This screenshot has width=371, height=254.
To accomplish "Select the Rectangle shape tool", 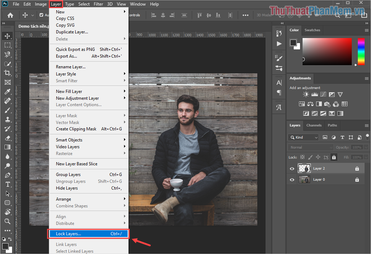I will click(x=7, y=203).
